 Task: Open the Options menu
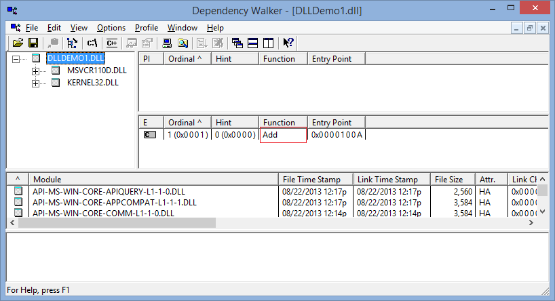click(x=111, y=28)
